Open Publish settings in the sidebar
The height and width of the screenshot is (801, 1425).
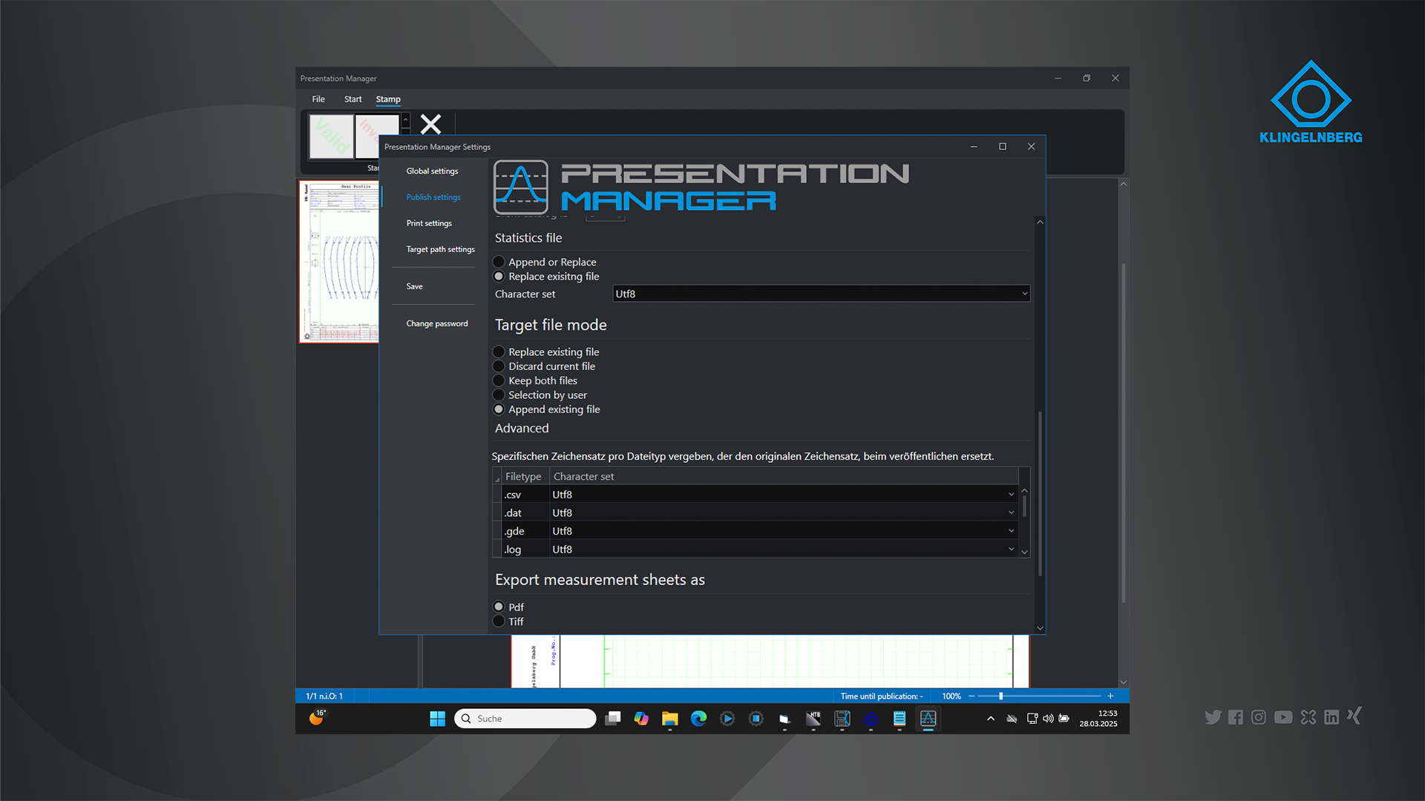[433, 197]
